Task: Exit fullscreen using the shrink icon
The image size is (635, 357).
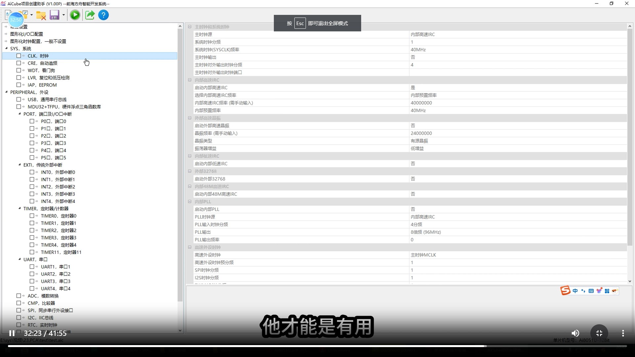Action: coord(599,333)
